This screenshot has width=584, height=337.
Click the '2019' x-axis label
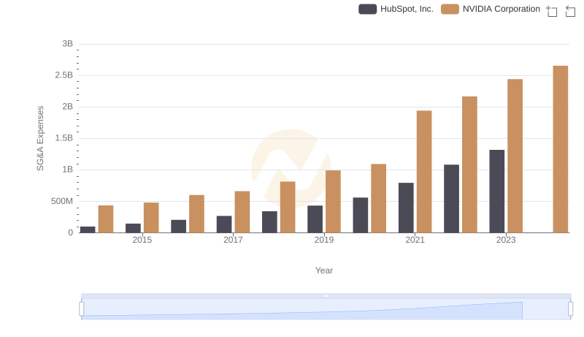point(324,240)
